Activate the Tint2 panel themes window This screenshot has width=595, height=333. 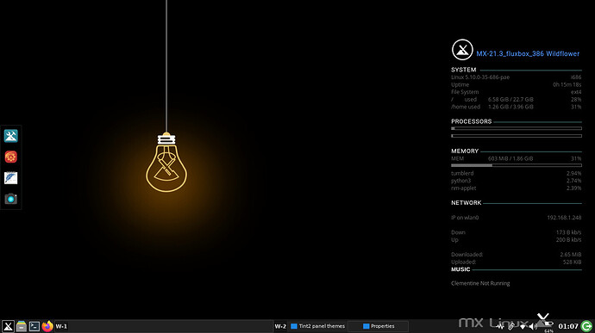[x=318, y=326]
